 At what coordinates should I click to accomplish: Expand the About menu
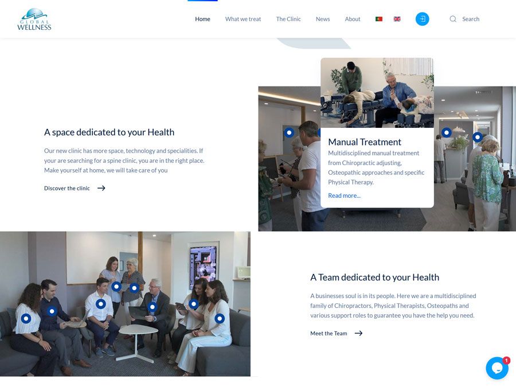(x=353, y=19)
